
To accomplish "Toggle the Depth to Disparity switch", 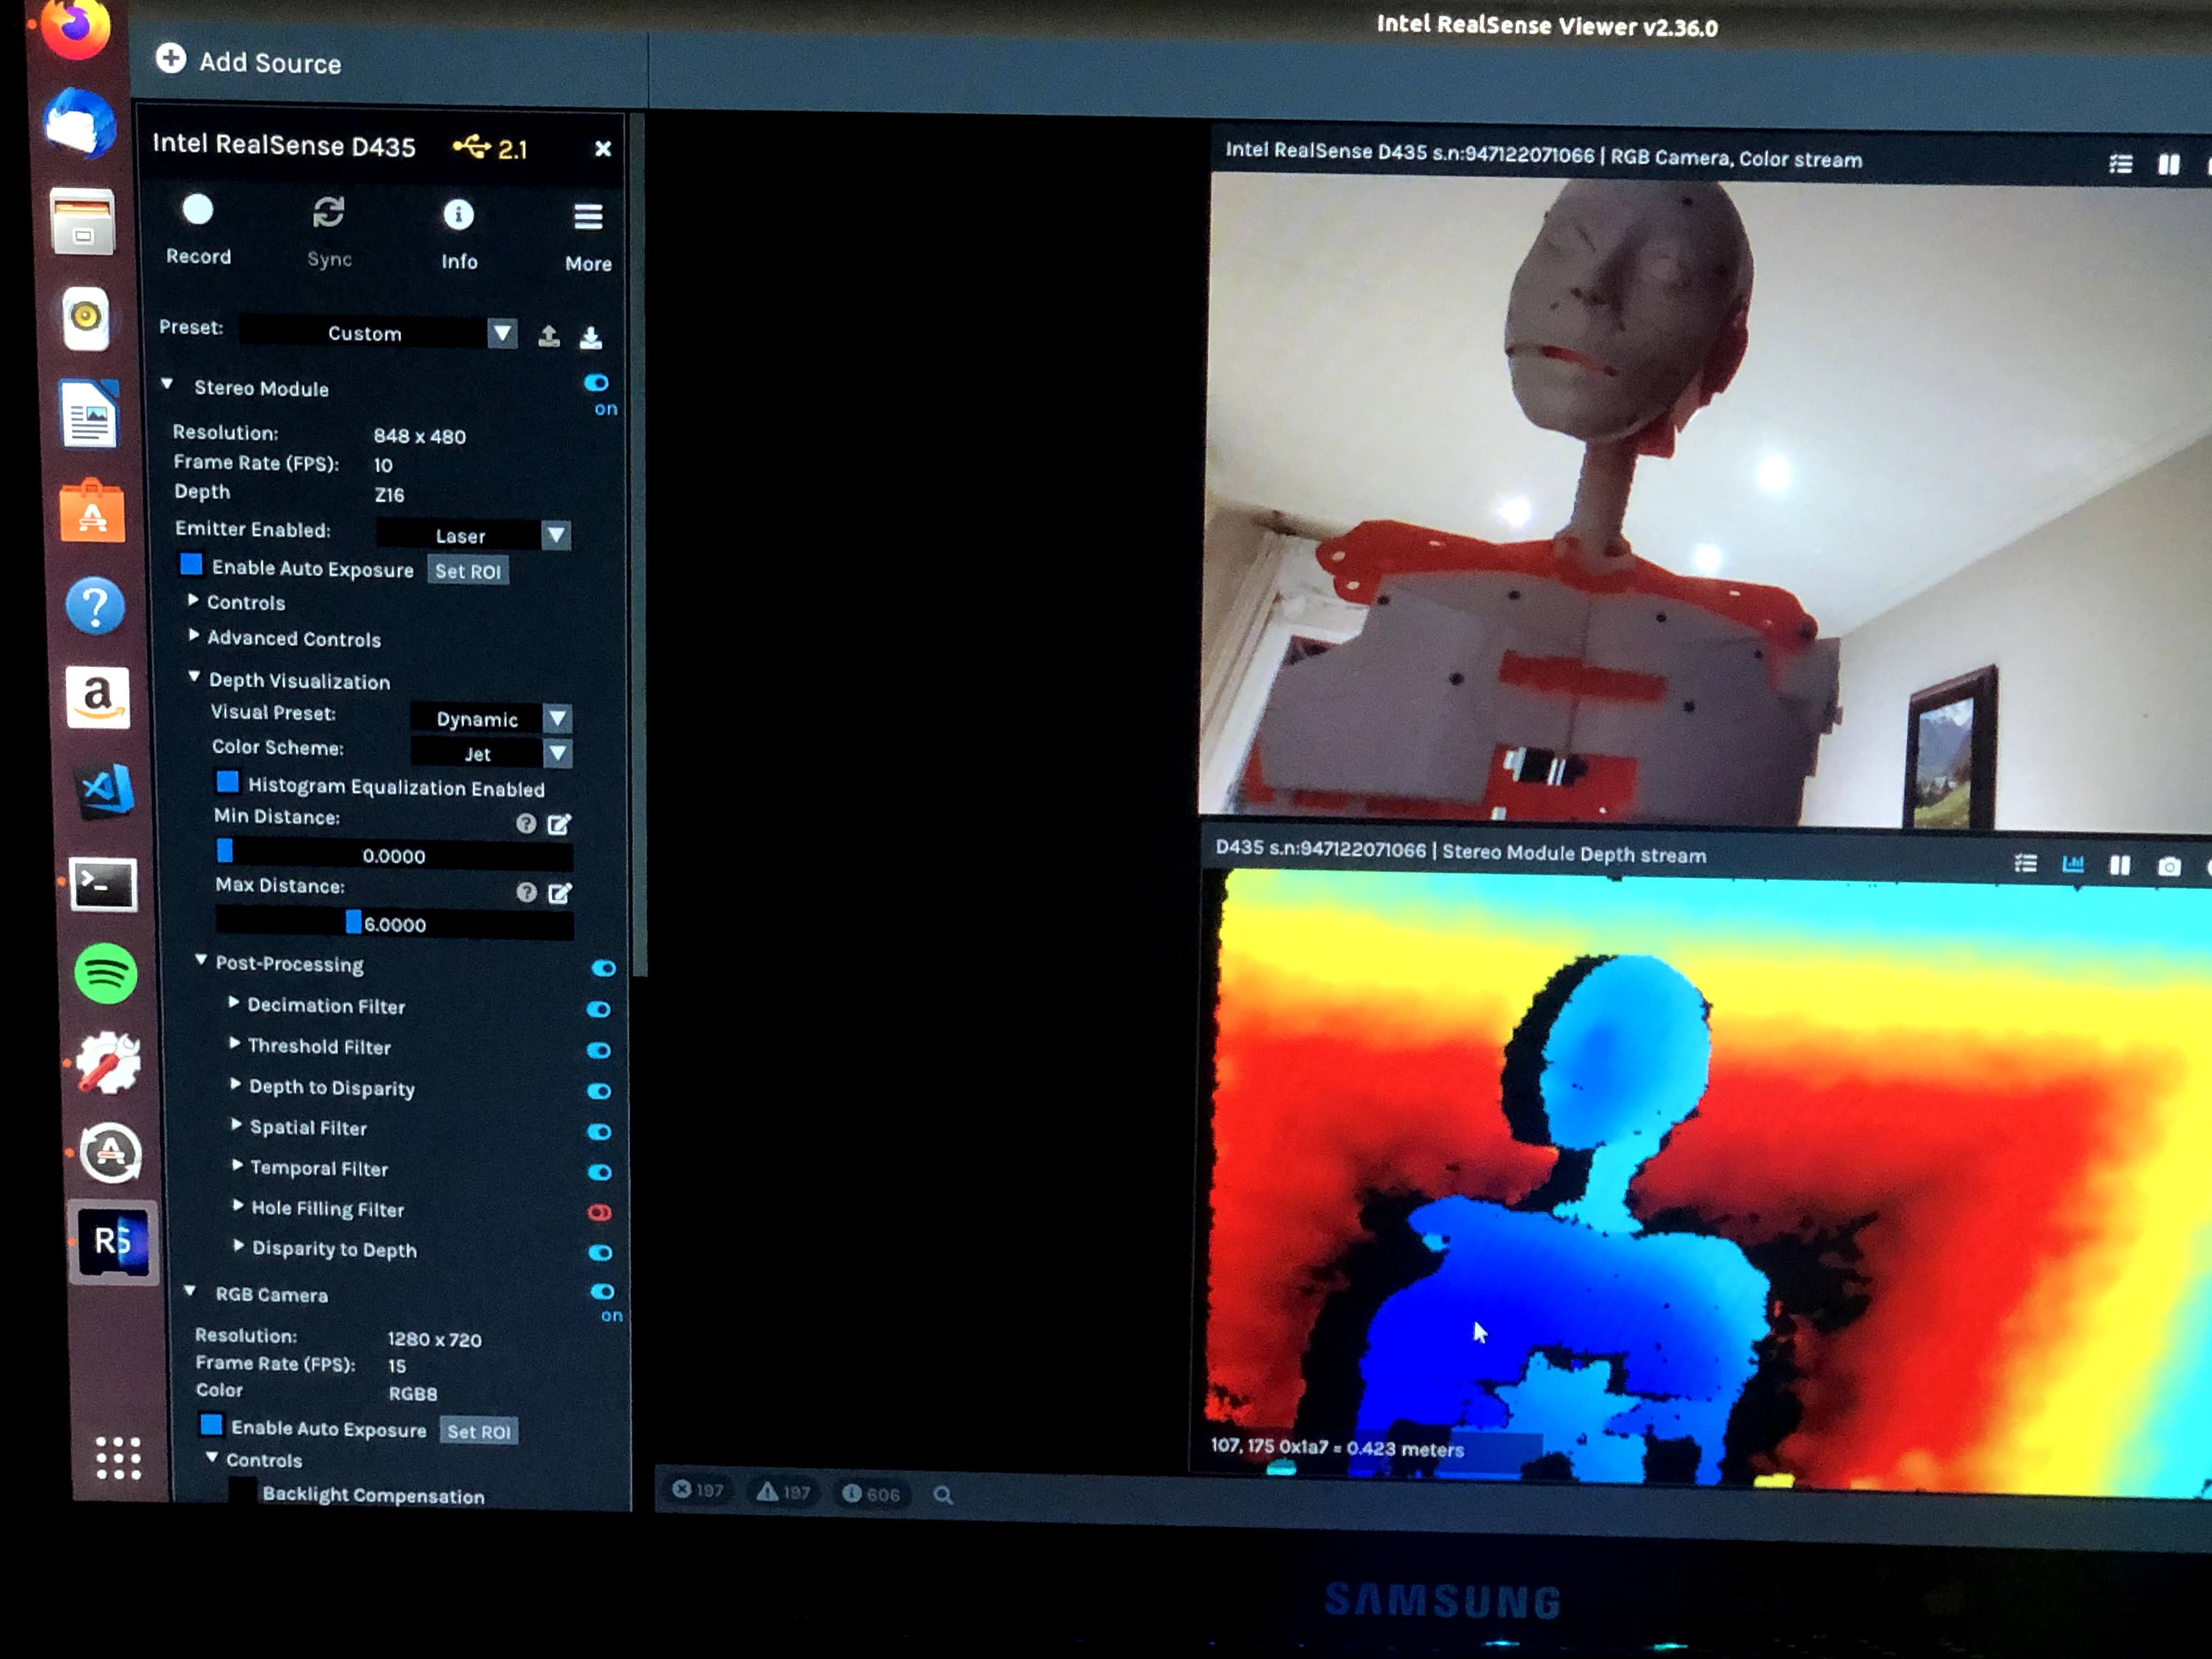I will point(599,1091).
